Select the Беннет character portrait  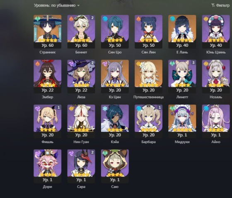(x=81, y=31)
